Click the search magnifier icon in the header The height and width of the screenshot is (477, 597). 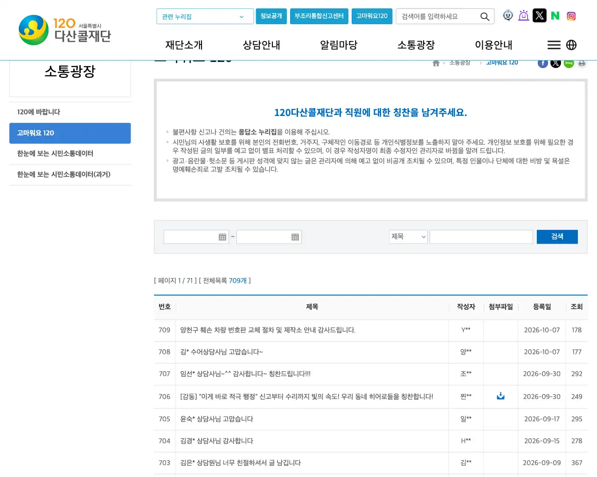point(485,17)
